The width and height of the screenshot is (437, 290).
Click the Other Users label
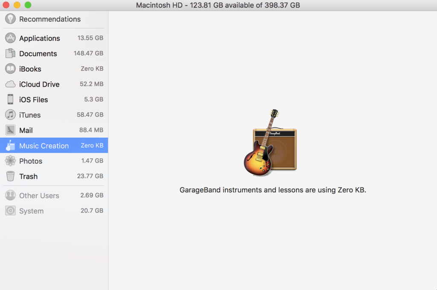(39, 196)
